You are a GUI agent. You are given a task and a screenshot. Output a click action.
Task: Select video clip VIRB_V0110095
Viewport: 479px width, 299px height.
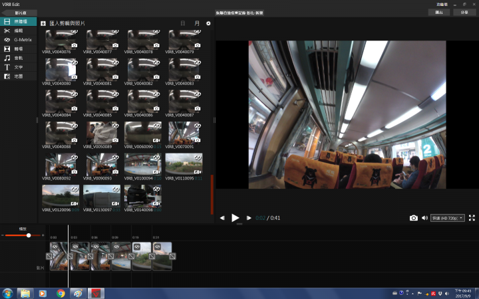184,165
